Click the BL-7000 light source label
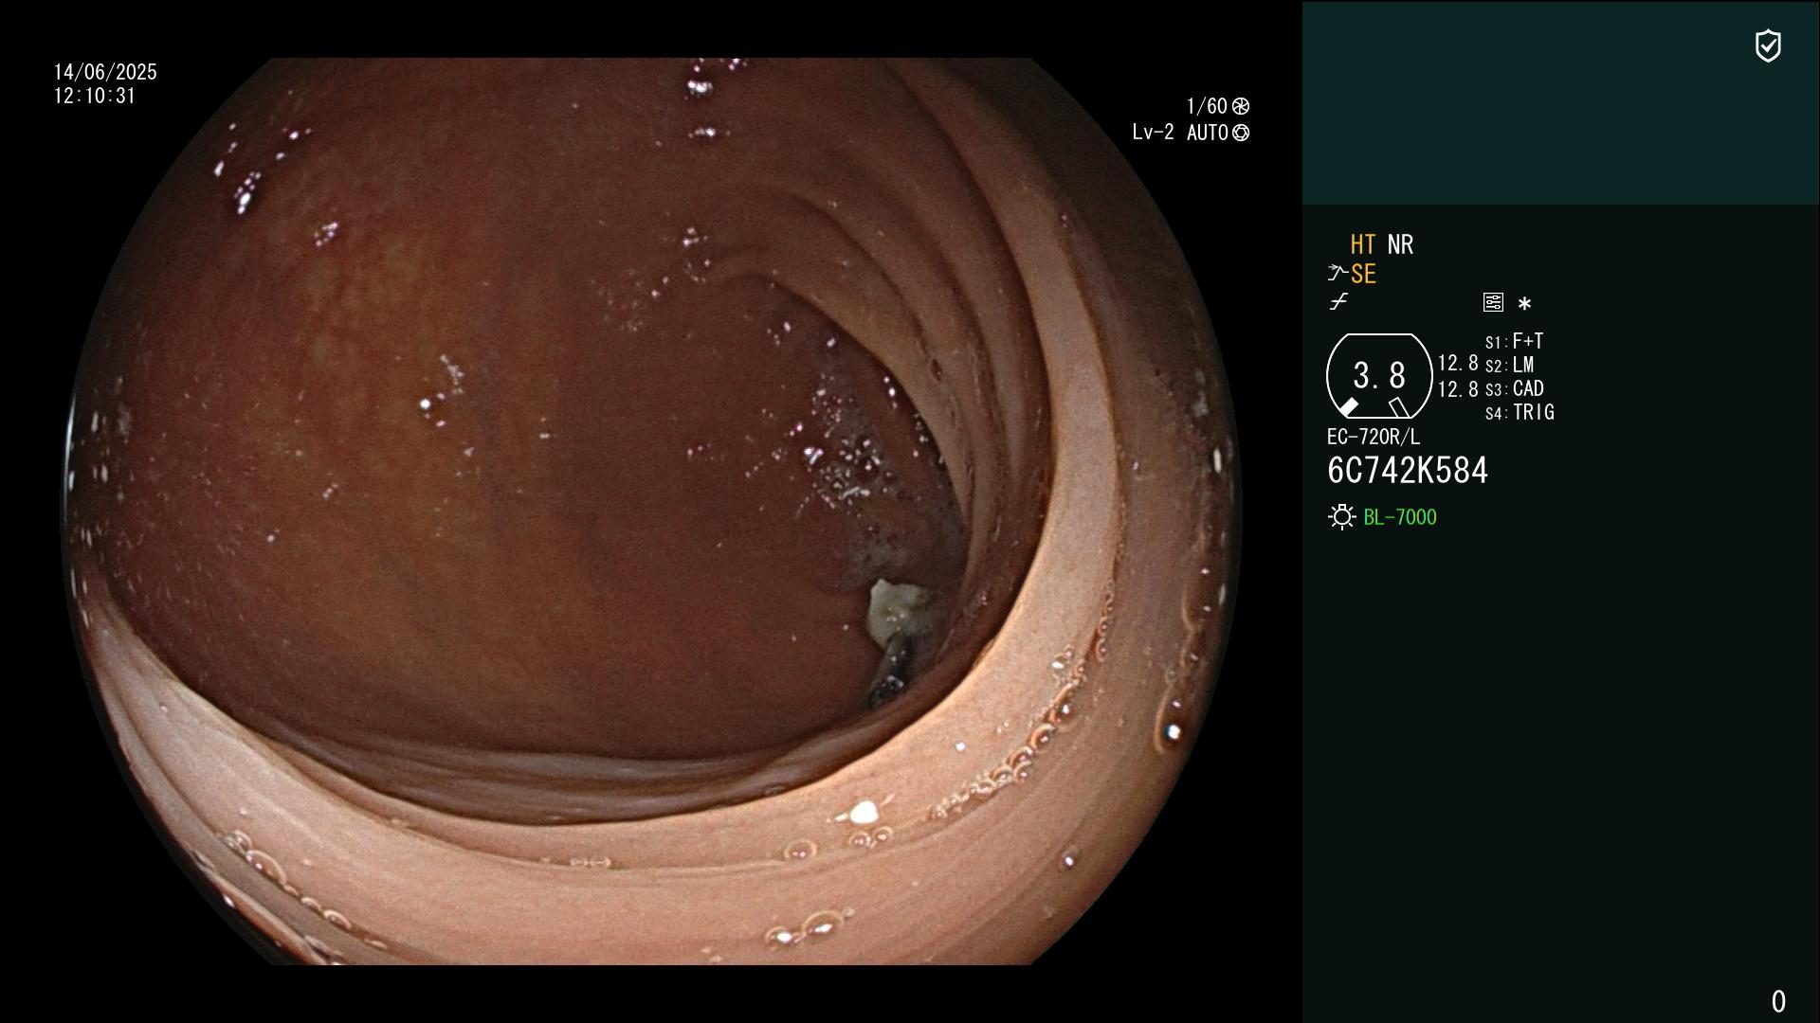The height and width of the screenshot is (1023, 1820). [1400, 517]
